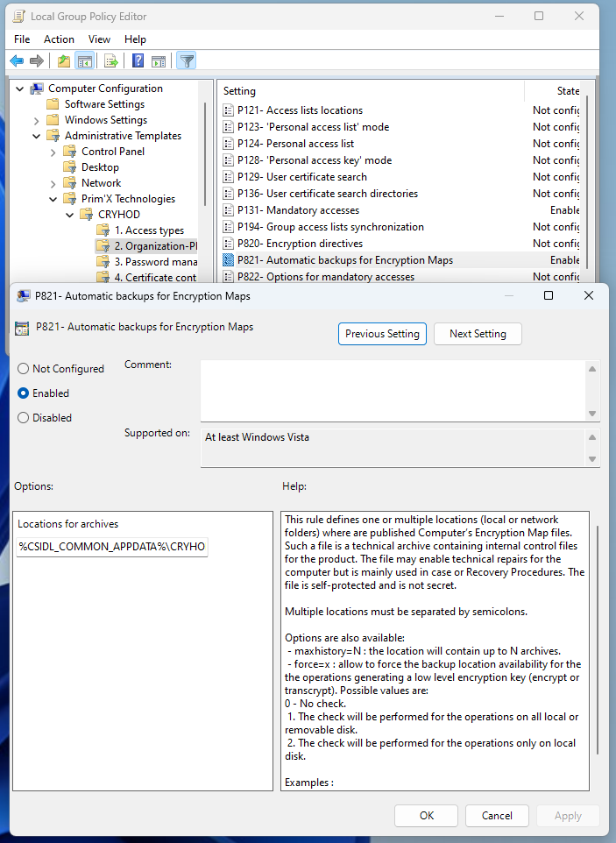Collapse the Prim'X Technologies node
The height and width of the screenshot is (843, 616).
(x=53, y=199)
